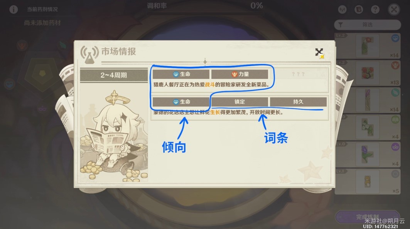Click the 完成炼制 button
Viewport: 410px width, 229px height.
click(367, 217)
